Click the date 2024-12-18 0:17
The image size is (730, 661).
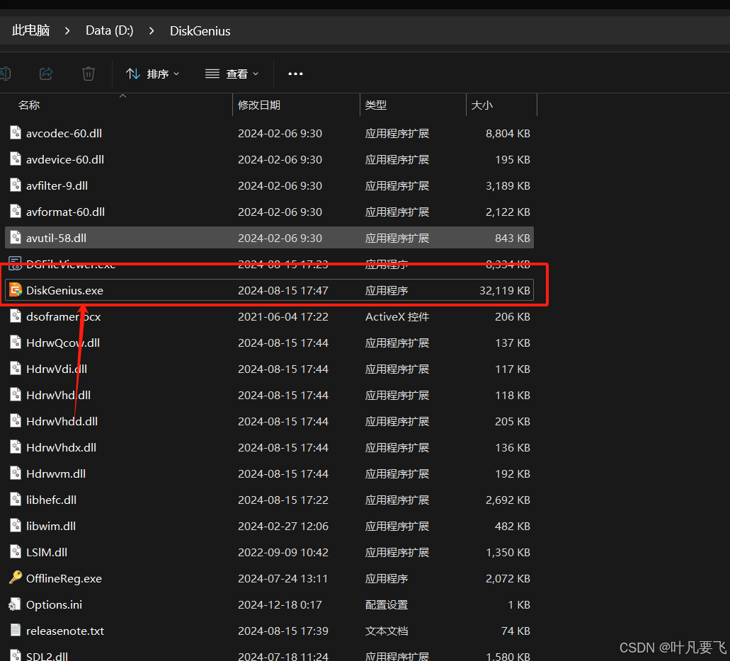280,604
